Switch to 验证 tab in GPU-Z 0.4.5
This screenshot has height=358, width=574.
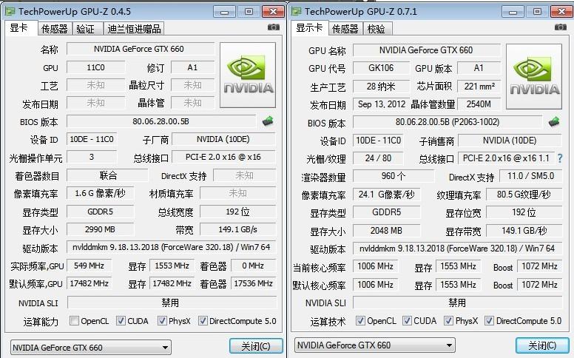(x=87, y=29)
